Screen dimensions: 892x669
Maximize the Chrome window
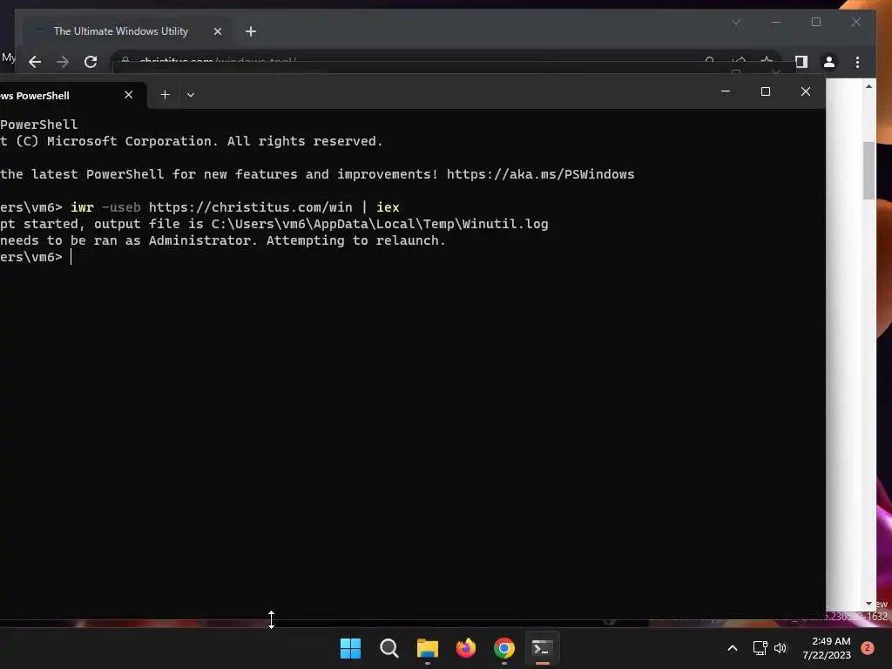815,22
